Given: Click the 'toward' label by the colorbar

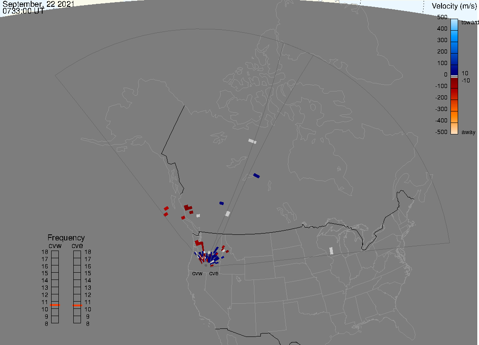Looking at the screenshot, I should point(470,22).
